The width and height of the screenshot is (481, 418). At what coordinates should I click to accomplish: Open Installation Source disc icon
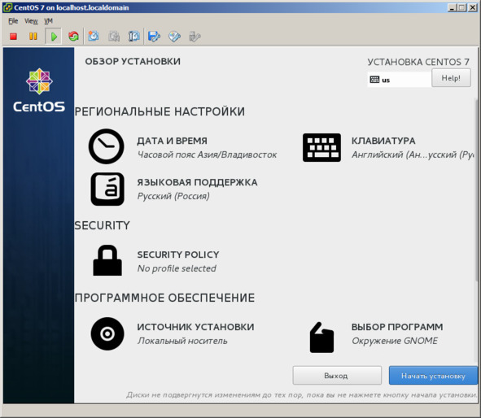[107, 333]
